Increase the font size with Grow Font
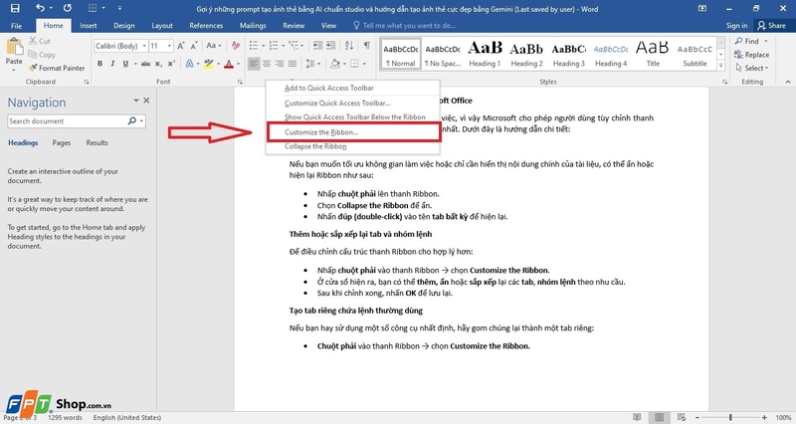The height and width of the screenshot is (424, 796). click(x=181, y=46)
